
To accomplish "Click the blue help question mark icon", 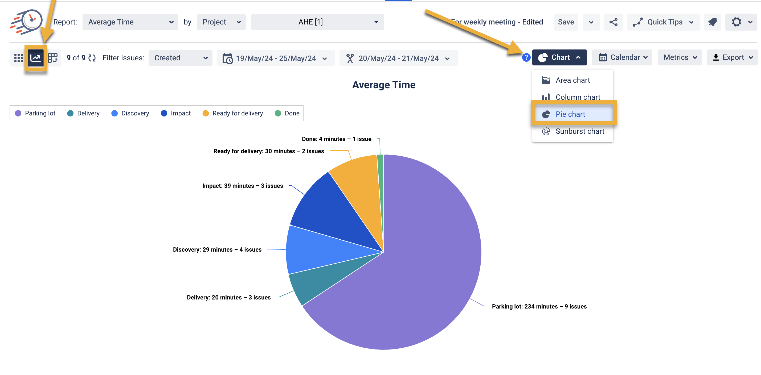I will pyautogui.click(x=526, y=57).
